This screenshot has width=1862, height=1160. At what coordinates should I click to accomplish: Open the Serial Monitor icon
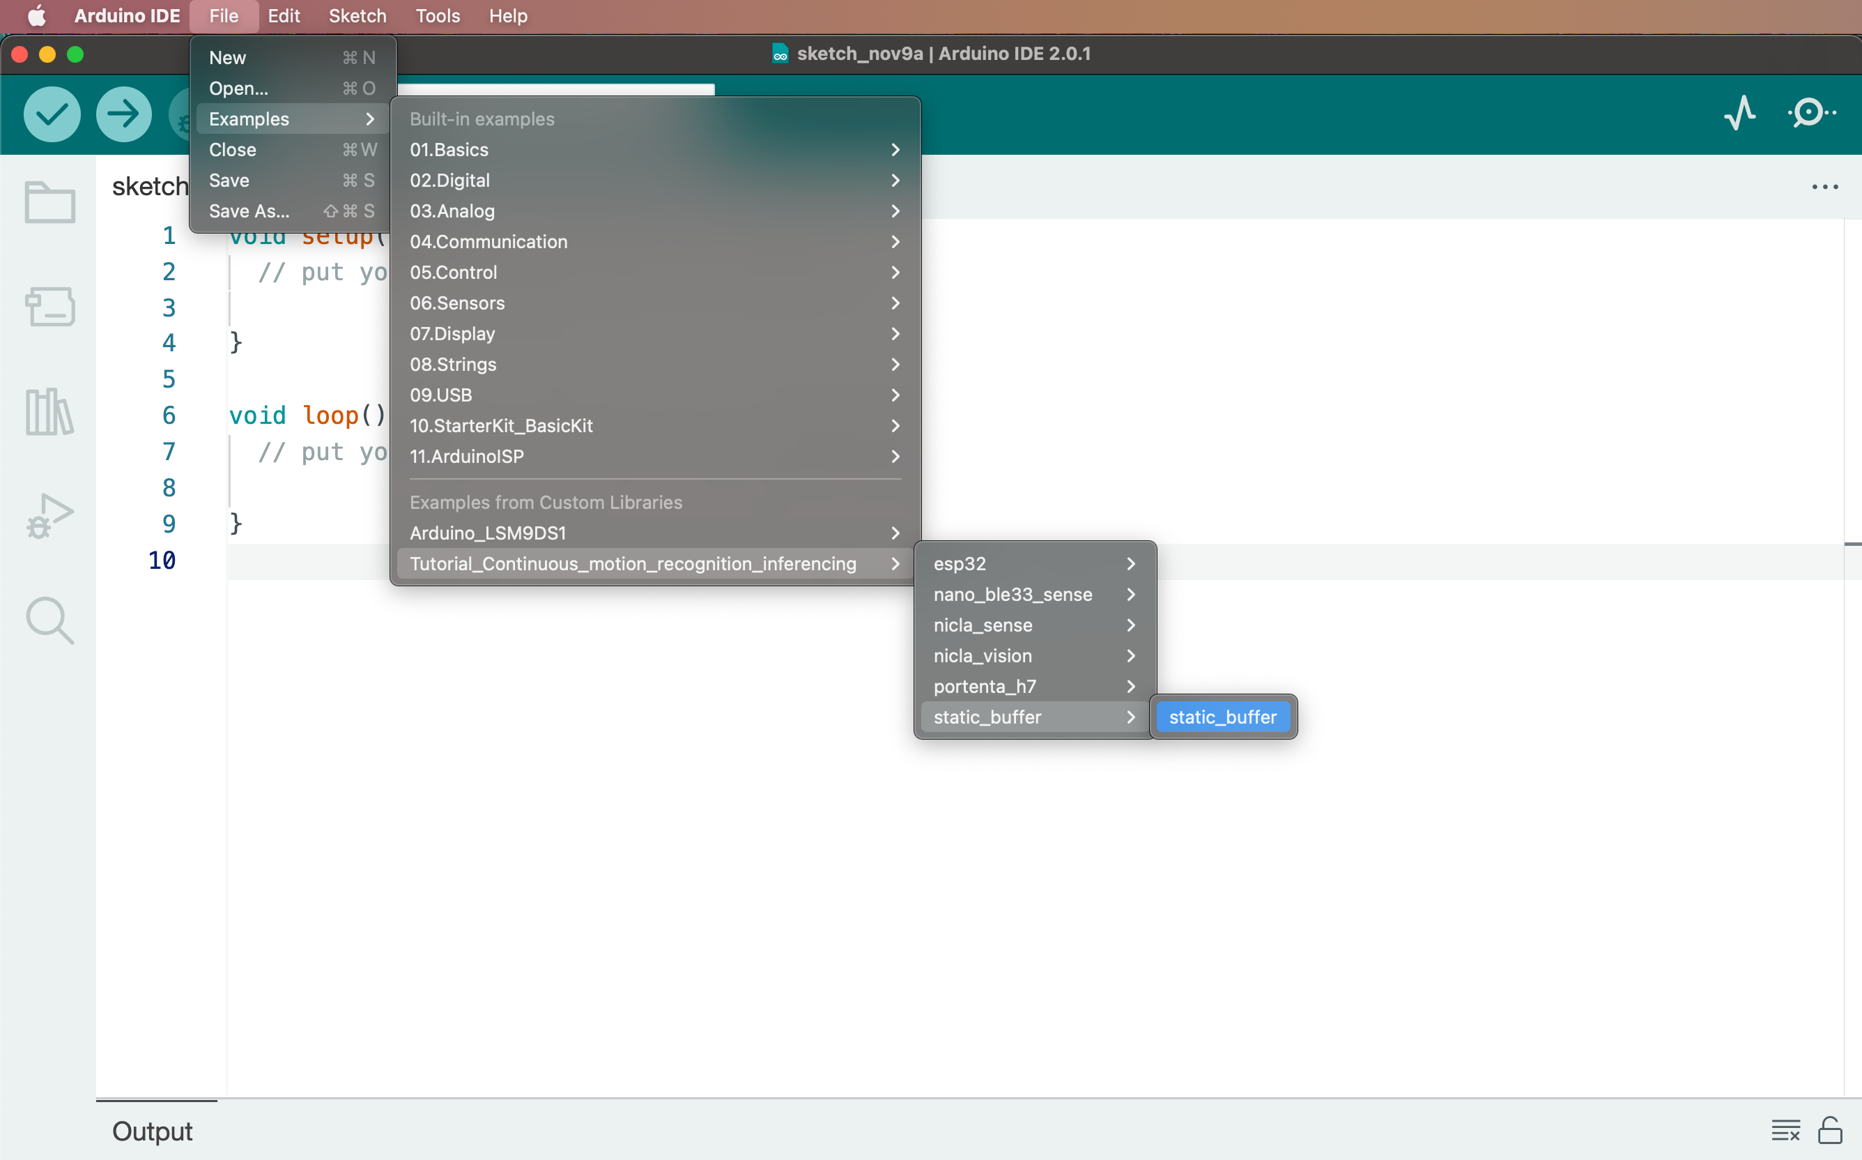pos(1811,114)
